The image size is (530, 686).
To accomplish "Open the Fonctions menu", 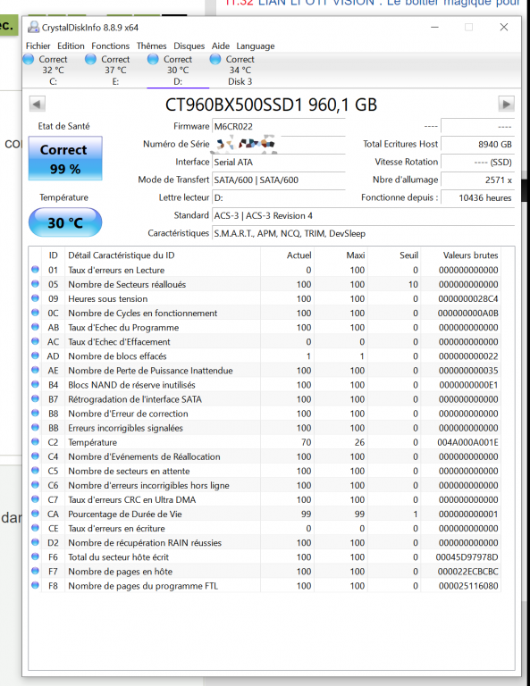I will tap(110, 46).
